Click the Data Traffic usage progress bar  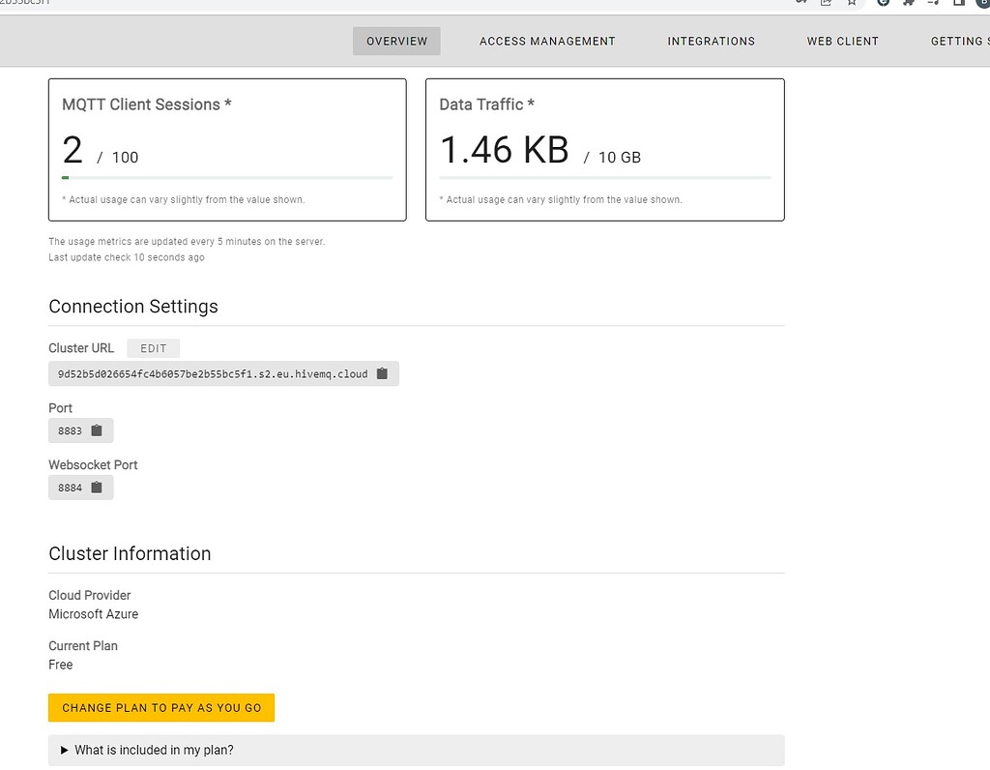tap(604, 177)
